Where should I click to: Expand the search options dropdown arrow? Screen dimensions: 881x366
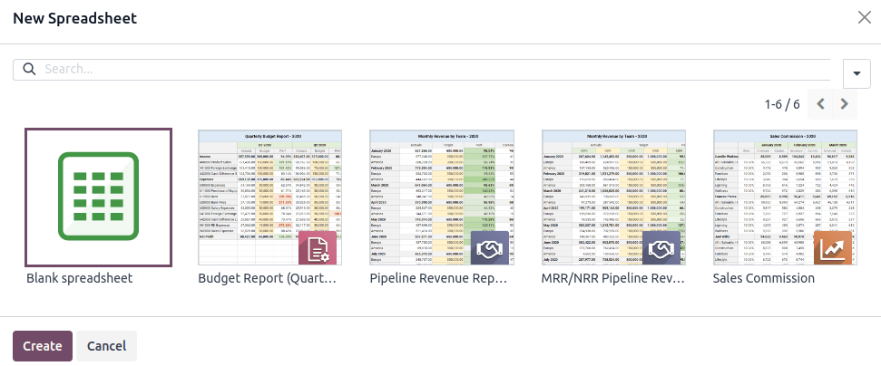tap(856, 73)
